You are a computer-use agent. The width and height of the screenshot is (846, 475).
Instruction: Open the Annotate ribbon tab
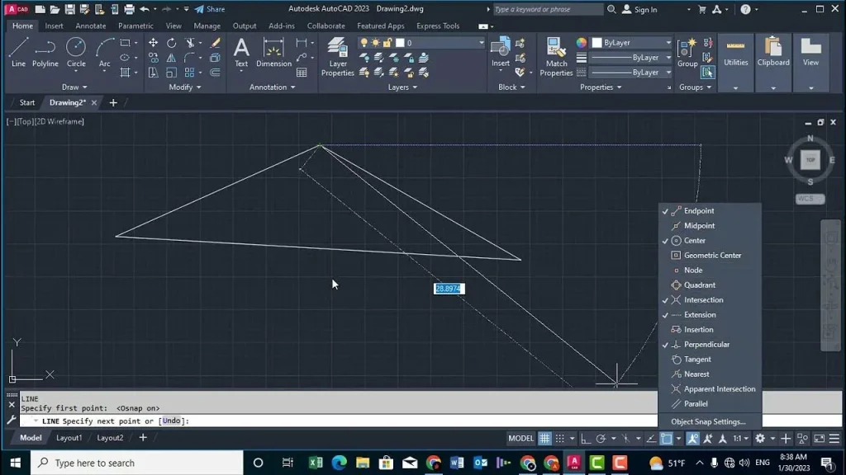[91, 26]
